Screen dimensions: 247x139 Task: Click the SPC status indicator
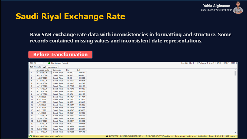pyautogui.click(x=219, y=63)
